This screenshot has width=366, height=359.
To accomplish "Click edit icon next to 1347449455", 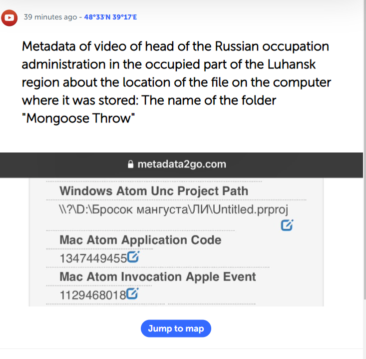I will [x=133, y=257].
